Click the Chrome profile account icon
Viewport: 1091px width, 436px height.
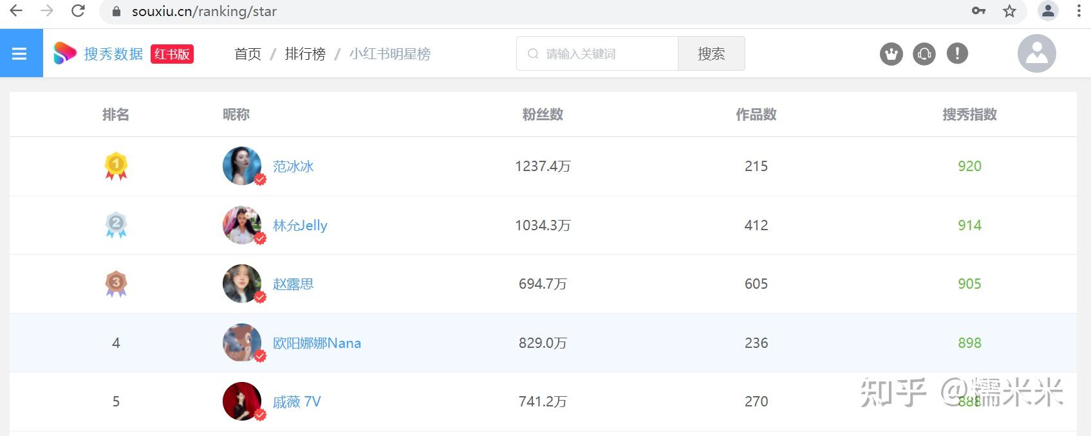tap(1048, 11)
